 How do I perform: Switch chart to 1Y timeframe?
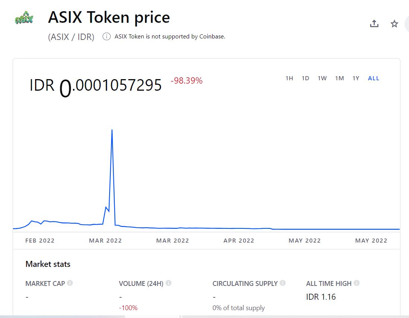pos(356,78)
